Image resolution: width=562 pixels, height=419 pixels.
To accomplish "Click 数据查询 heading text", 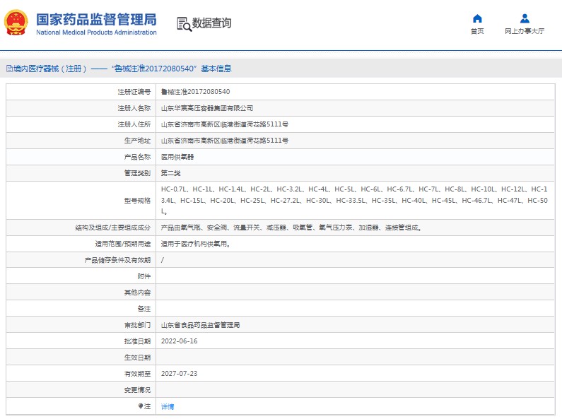I will (212, 23).
